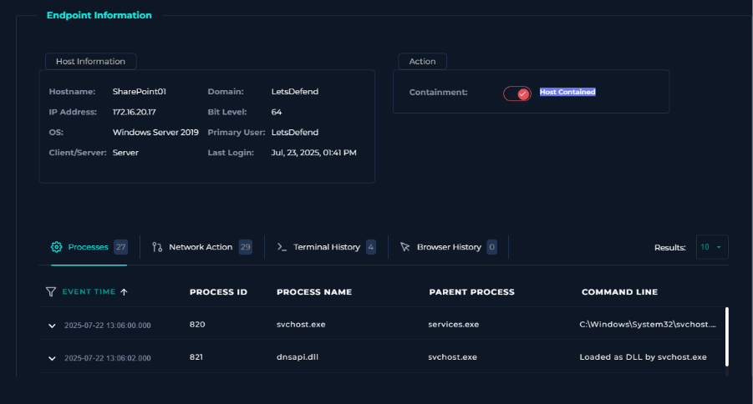Select the Action panel label
The image size is (753, 404).
[423, 62]
